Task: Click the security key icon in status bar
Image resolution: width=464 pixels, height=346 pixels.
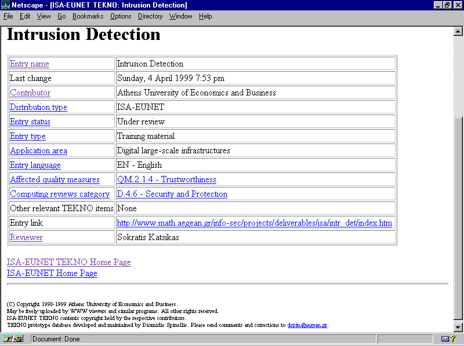Action: coord(13,338)
